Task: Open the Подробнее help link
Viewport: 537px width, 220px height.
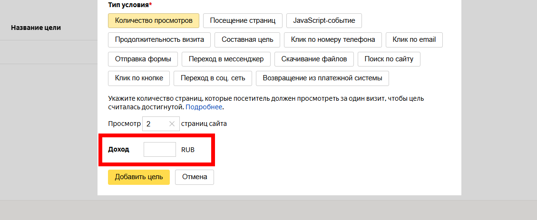Action: click(204, 107)
